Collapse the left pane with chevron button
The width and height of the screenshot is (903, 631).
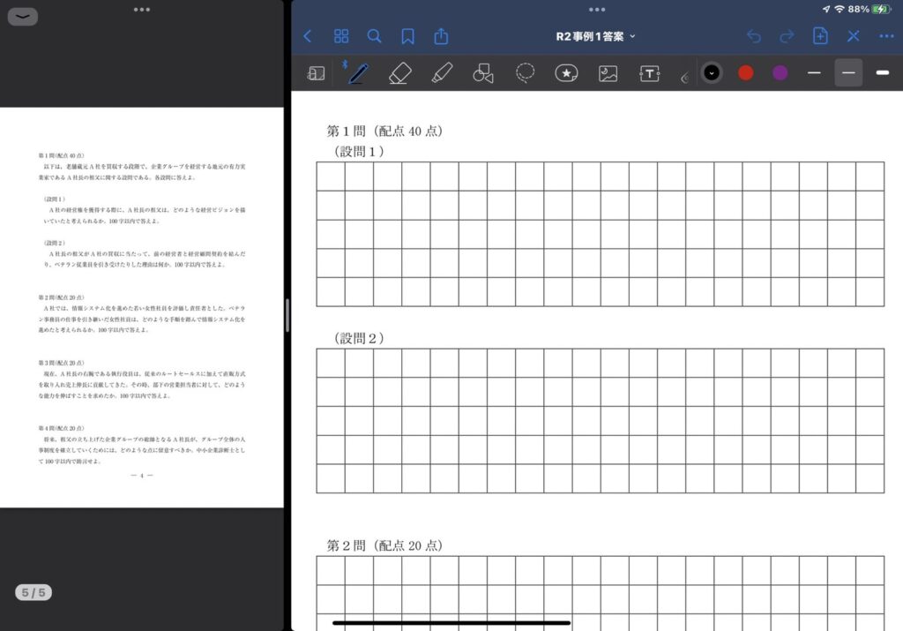23,17
